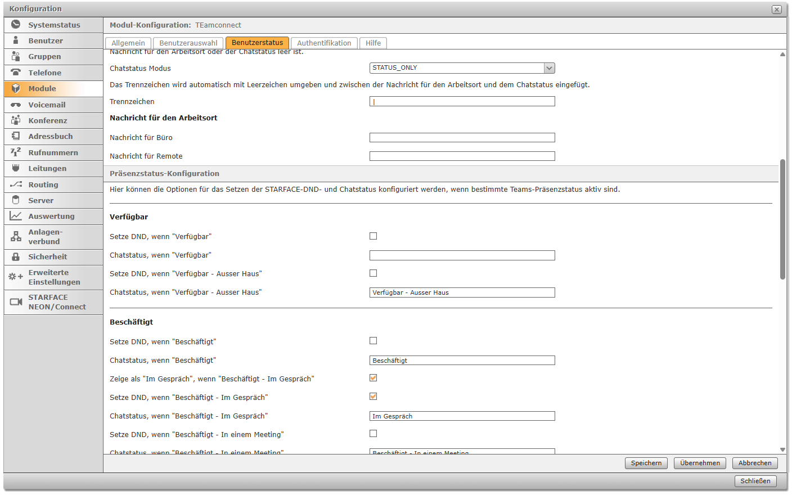Click the STARFACE NEON/Connect camera icon
This screenshot has height=495, width=792.
[16, 302]
